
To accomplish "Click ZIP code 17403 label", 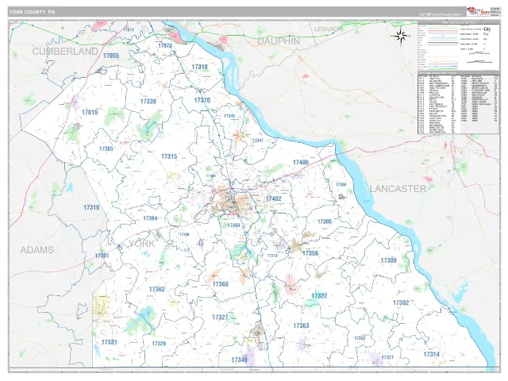I will click(x=233, y=225).
